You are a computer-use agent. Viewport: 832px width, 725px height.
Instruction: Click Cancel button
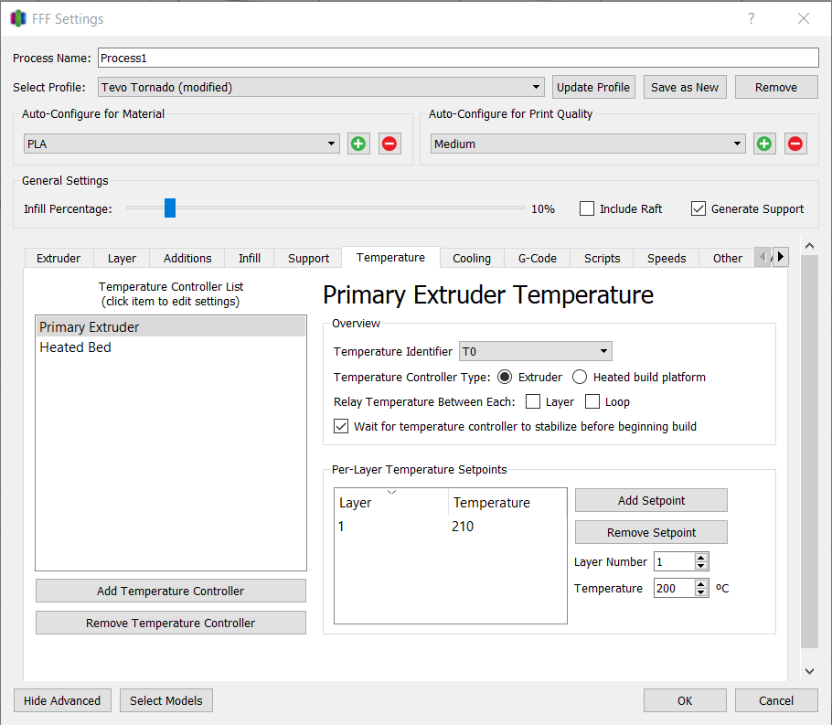click(775, 700)
